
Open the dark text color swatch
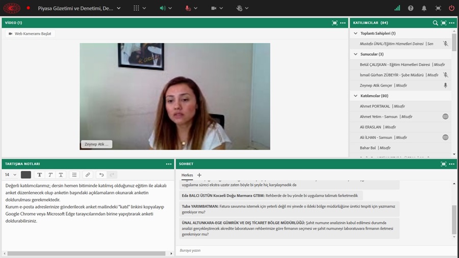tap(26, 174)
